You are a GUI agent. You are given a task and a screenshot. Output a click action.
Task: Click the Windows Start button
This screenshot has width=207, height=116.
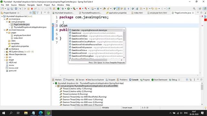click(x=4, y=113)
